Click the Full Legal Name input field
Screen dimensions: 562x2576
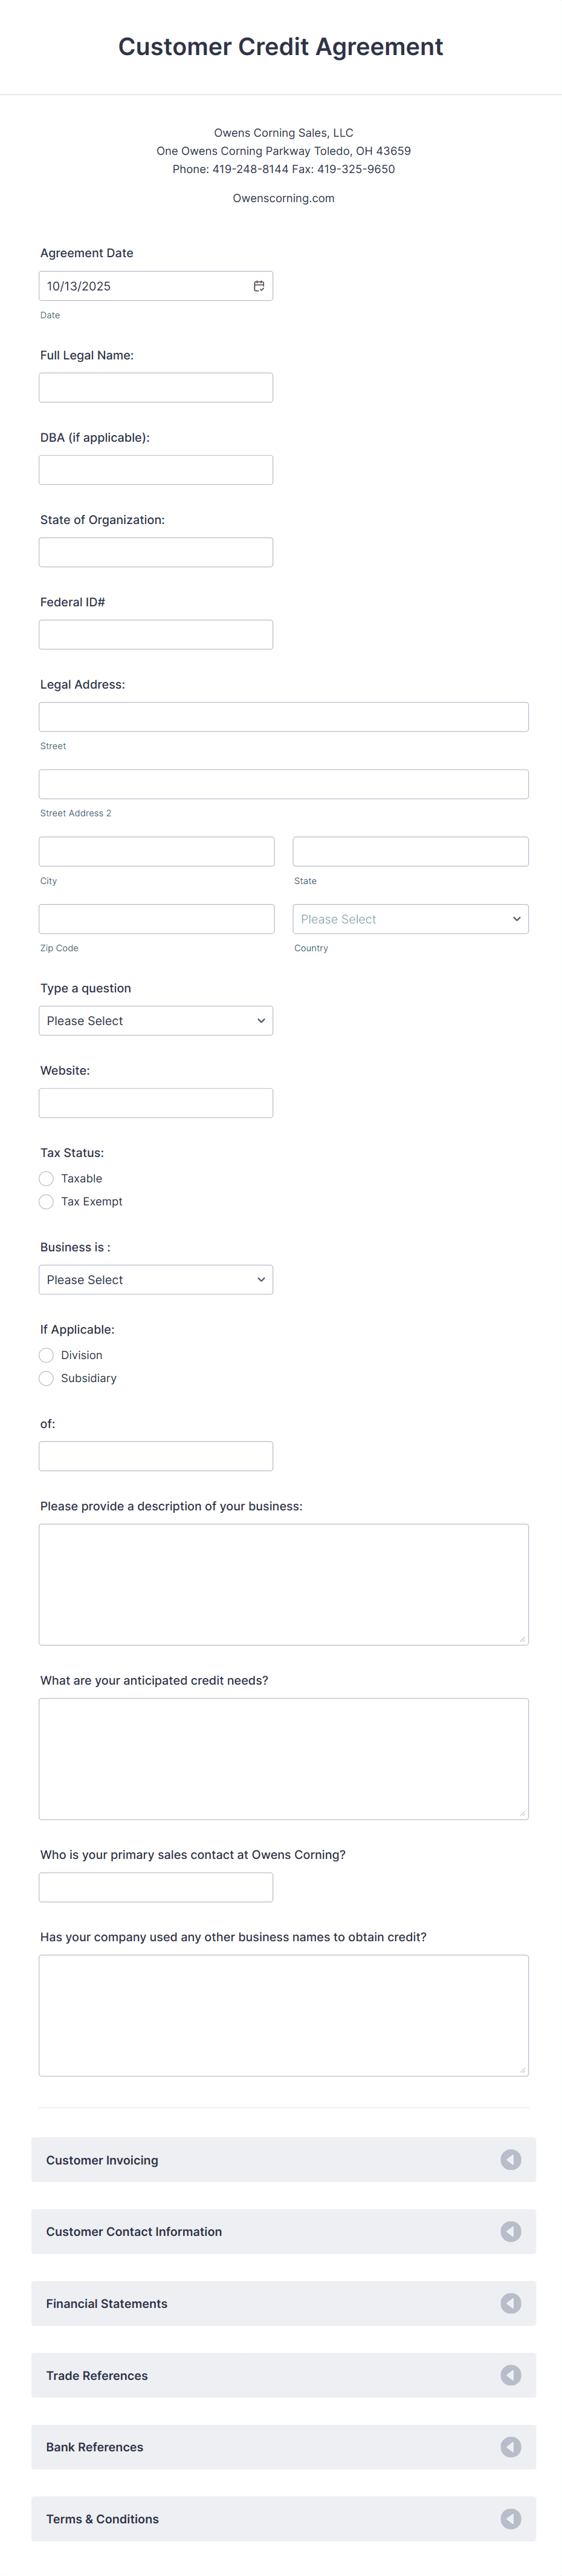point(156,387)
